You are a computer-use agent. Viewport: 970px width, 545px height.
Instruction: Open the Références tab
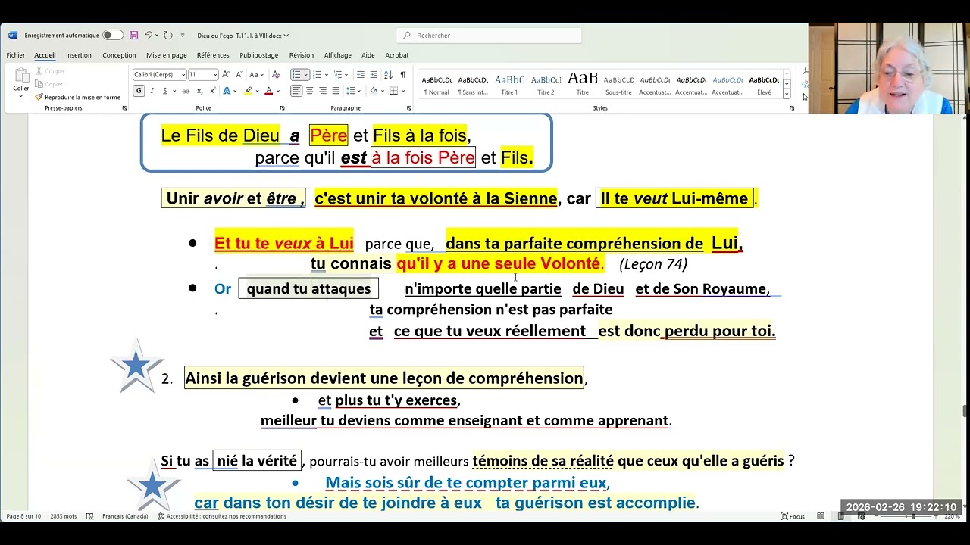click(213, 55)
